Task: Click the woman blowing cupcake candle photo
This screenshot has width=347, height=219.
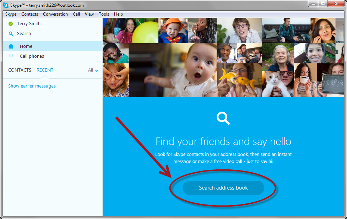Action: tap(202, 30)
